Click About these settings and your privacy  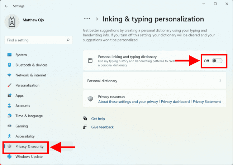(x=128, y=102)
